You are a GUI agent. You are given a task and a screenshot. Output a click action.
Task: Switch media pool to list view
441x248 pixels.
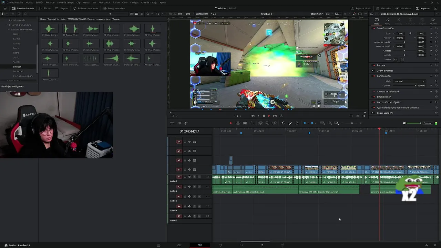pyautogui.click(x=142, y=14)
